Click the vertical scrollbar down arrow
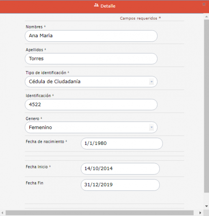Screen dimensions: 209x216 point(206,206)
